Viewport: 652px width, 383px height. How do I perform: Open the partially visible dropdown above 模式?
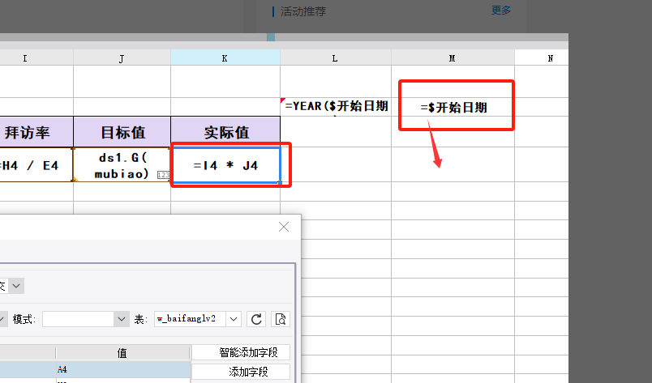pyautogui.click(x=15, y=286)
